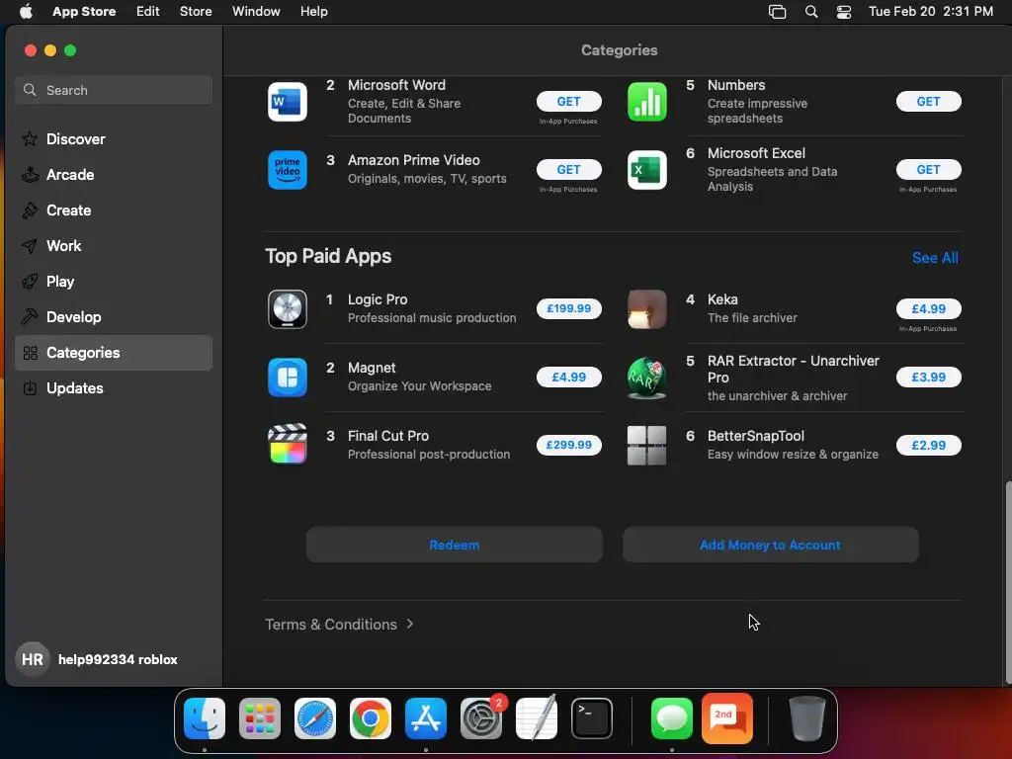Image resolution: width=1012 pixels, height=759 pixels.
Task: Open the Microsoft Excel app icon
Action: (646, 170)
